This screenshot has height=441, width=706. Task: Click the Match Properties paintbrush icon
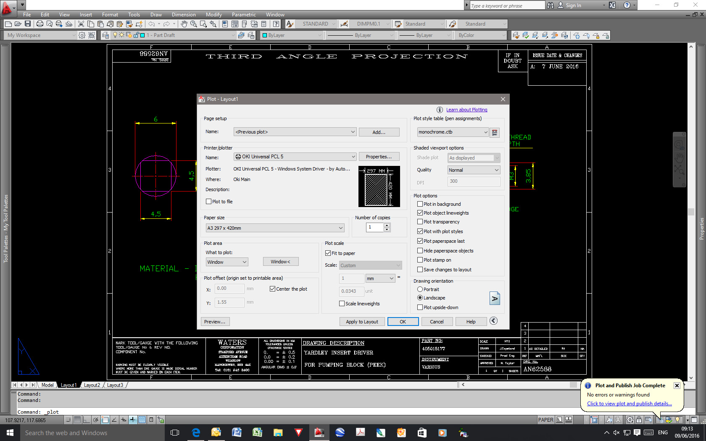[x=129, y=24]
